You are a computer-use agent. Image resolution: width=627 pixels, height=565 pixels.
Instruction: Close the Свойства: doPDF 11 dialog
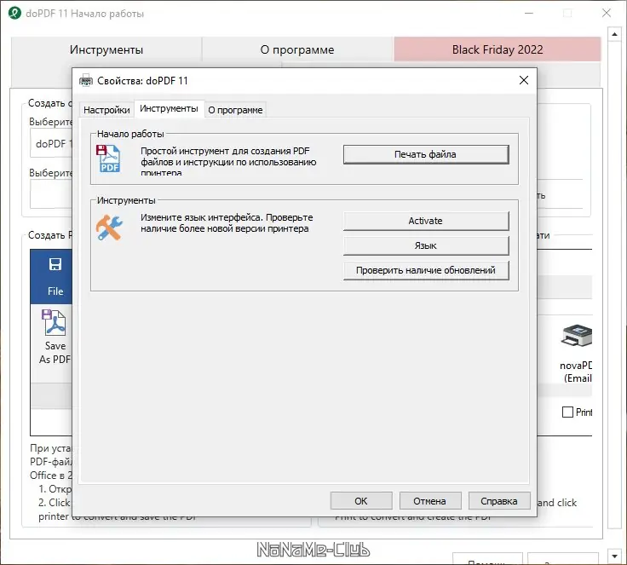coord(523,80)
